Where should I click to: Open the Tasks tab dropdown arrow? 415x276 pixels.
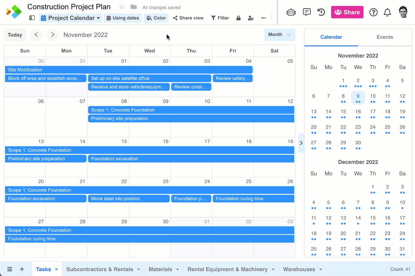[56, 269]
